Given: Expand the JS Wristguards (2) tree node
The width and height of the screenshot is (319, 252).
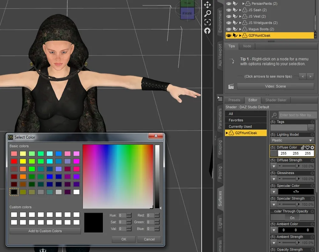Looking at the screenshot, I should [240, 23].
